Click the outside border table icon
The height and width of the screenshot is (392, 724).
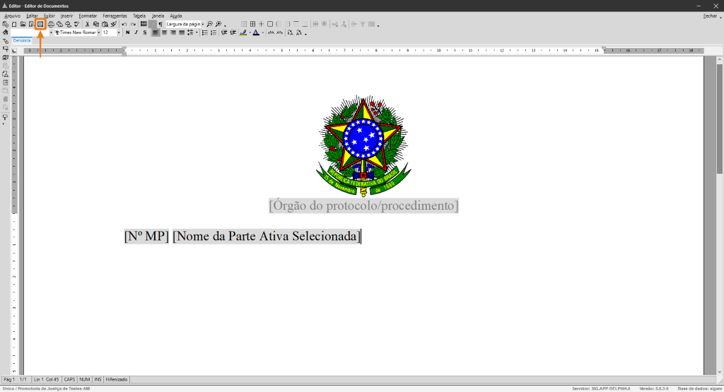(270, 24)
